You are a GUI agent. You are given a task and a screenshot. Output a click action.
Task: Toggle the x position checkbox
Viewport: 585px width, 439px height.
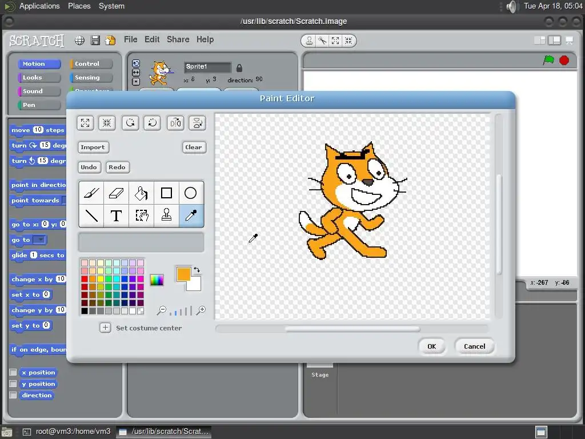13,372
